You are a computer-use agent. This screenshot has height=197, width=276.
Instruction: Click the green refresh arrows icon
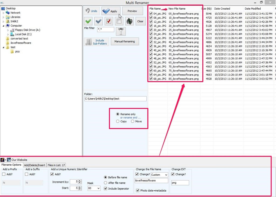[130, 21]
